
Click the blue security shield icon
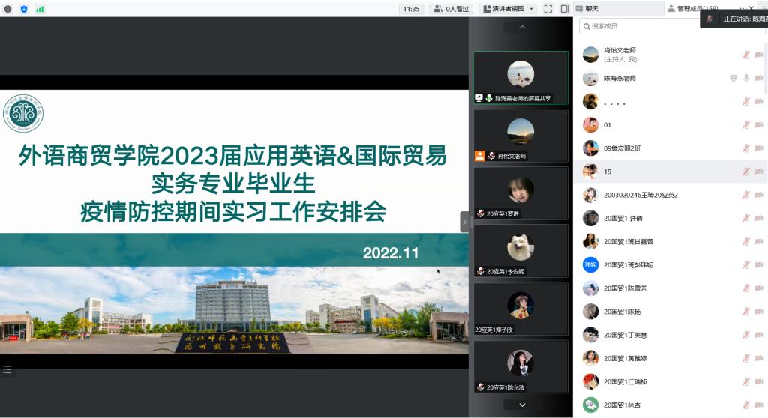click(x=23, y=9)
